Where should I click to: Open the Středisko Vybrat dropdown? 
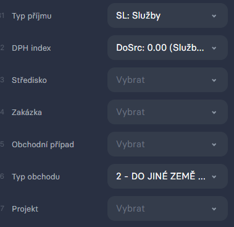coord(167,80)
